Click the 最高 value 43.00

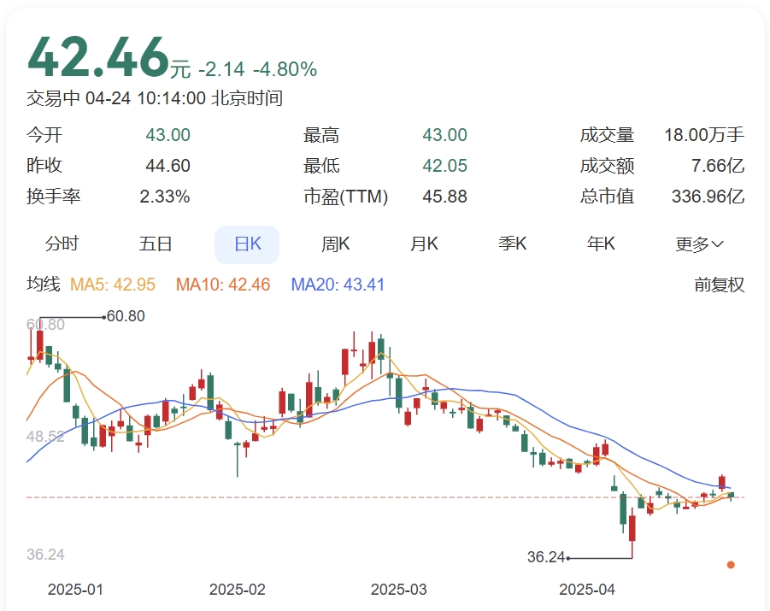pos(445,135)
